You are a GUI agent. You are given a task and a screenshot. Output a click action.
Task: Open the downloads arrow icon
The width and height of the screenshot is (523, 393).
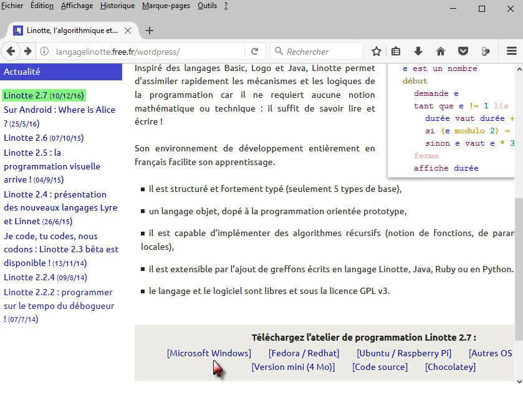click(418, 51)
